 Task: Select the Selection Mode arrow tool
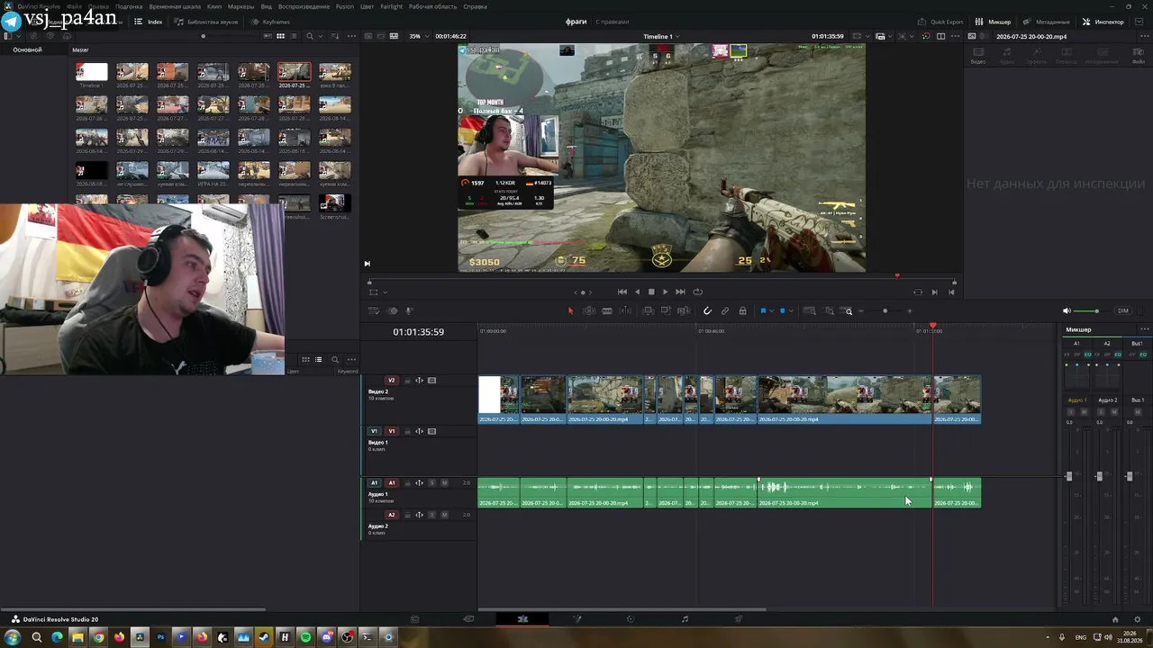(570, 310)
